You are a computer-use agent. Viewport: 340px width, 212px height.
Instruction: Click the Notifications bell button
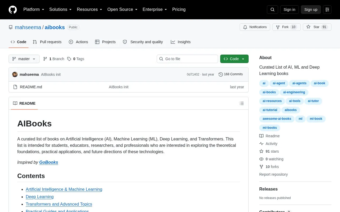255,27
